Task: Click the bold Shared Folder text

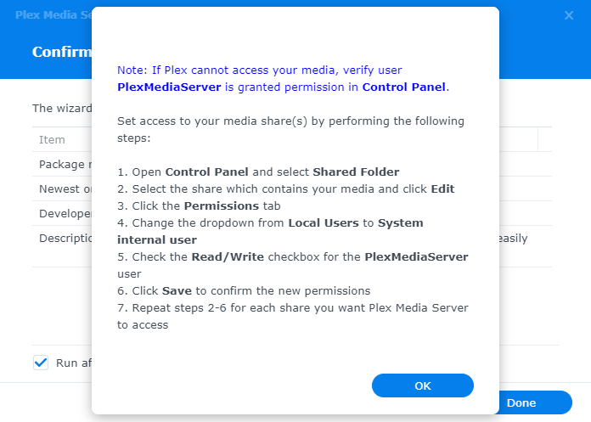Action: (x=356, y=172)
